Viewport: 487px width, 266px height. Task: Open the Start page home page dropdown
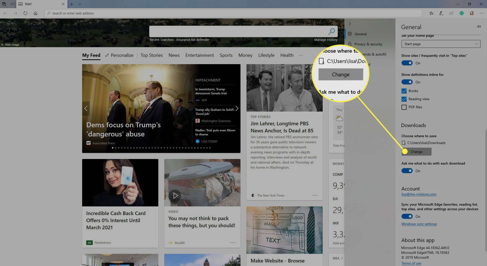pos(441,44)
